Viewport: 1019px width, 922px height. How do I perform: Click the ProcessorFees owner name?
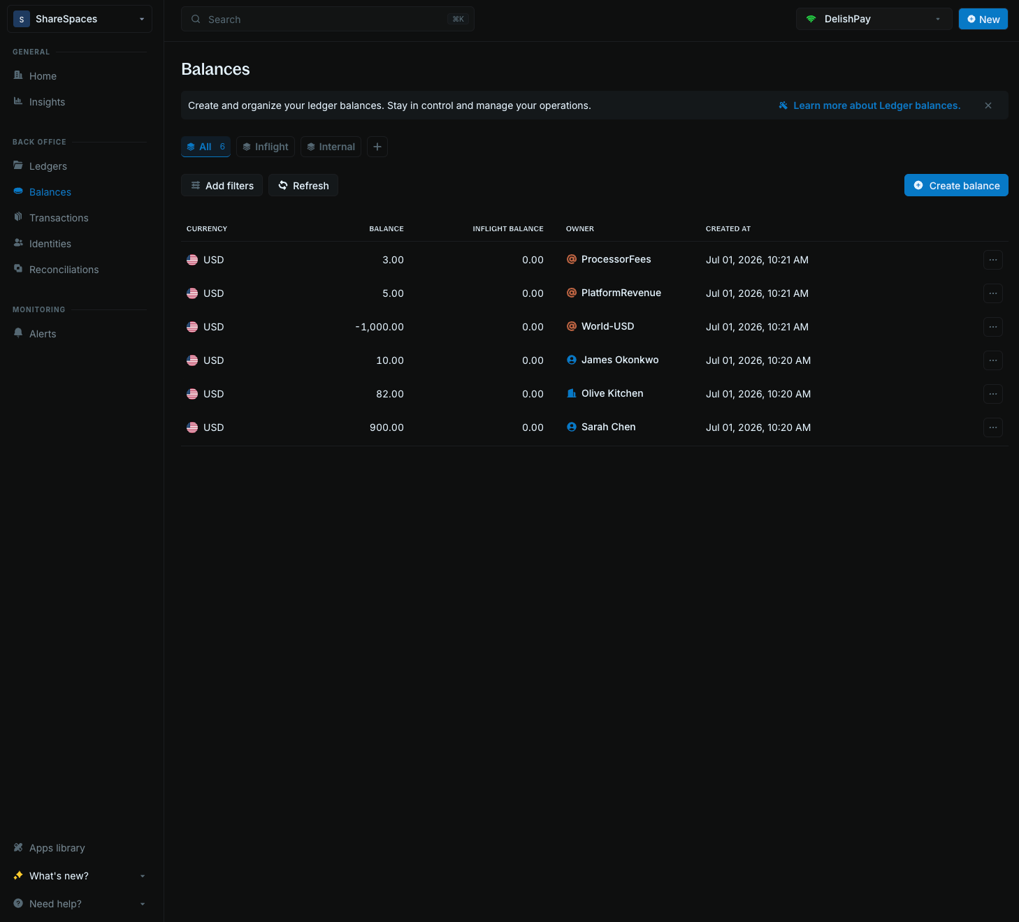click(616, 259)
